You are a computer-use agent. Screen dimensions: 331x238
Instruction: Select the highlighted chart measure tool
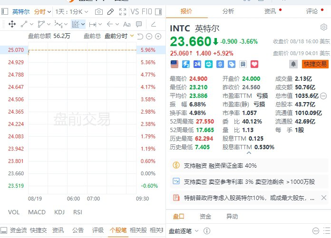(x=76, y=24)
